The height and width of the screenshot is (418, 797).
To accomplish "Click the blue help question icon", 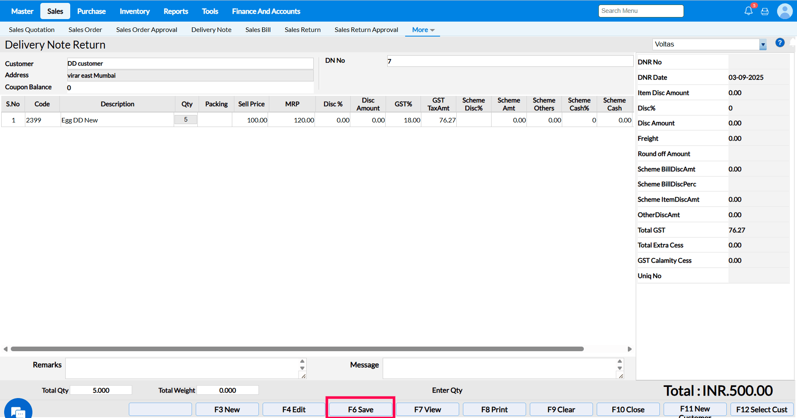I will click(780, 43).
